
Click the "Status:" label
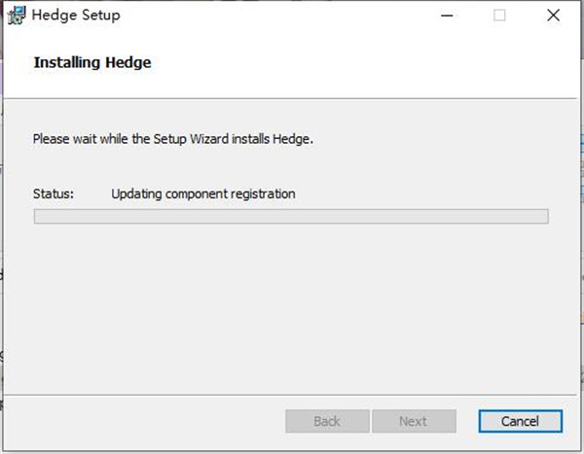[54, 193]
